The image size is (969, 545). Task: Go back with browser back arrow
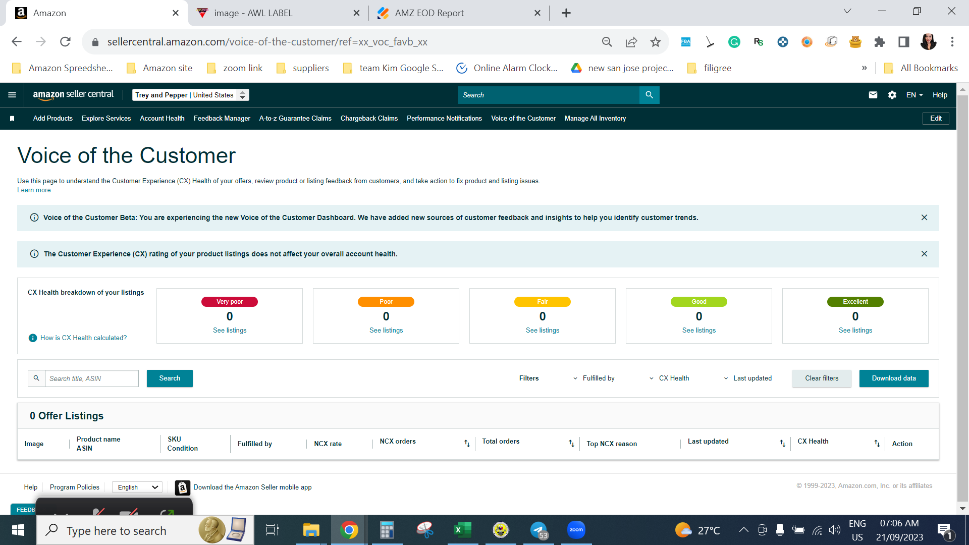[17, 42]
